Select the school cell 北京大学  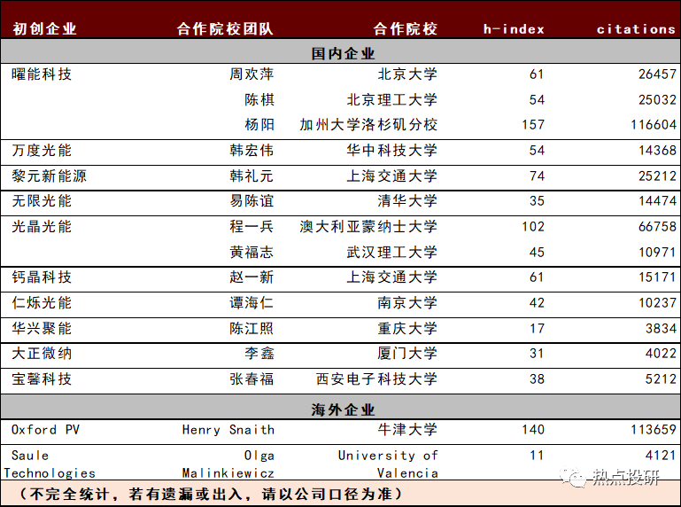407,74
